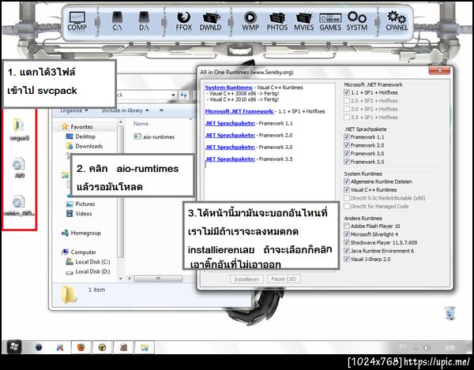Open Firefox from the taskbar

[x=81, y=347]
